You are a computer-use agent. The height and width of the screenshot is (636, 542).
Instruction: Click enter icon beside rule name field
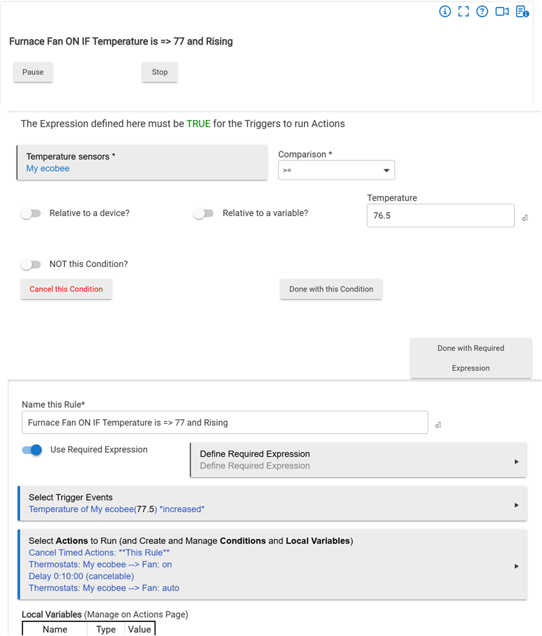coord(437,424)
